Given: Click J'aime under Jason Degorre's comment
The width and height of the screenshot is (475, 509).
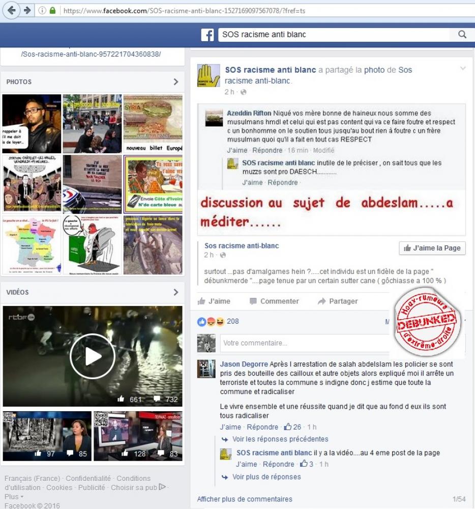Looking at the screenshot, I should (x=230, y=427).
